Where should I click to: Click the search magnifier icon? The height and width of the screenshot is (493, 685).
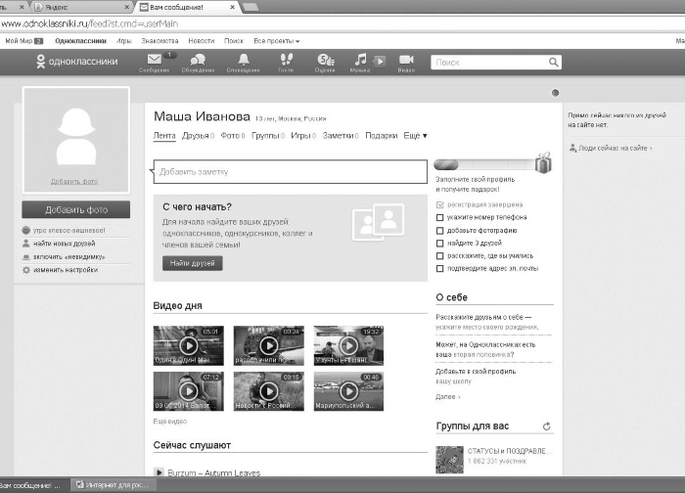tap(554, 63)
